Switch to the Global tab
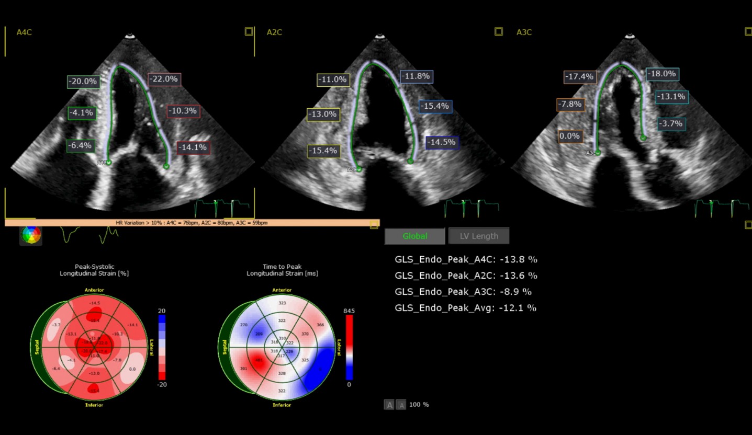The image size is (752, 435). point(414,236)
